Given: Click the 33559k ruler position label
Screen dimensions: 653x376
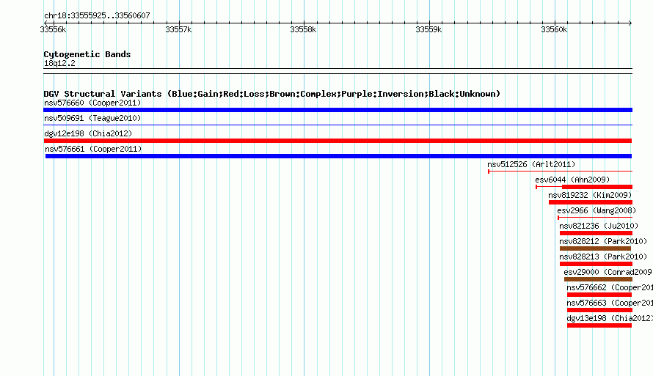Looking at the screenshot, I should (x=428, y=29).
